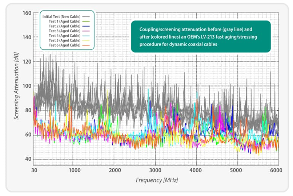Click the green coupling/screening attenuation description box
This screenshot has width=293, height=196.
tap(201, 36)
